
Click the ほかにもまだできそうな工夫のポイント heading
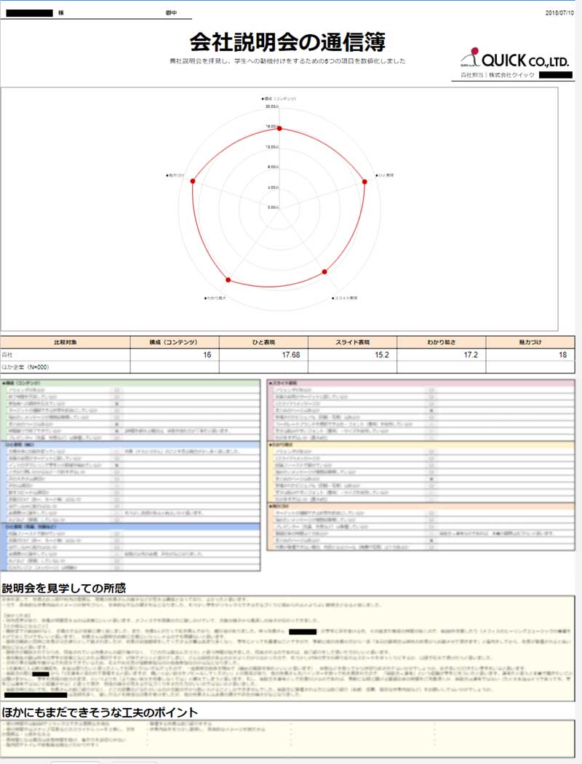[x=100, y=712]
